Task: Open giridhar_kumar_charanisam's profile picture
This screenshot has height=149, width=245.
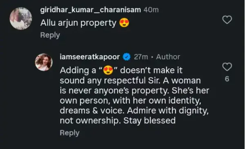Action: 21,18
